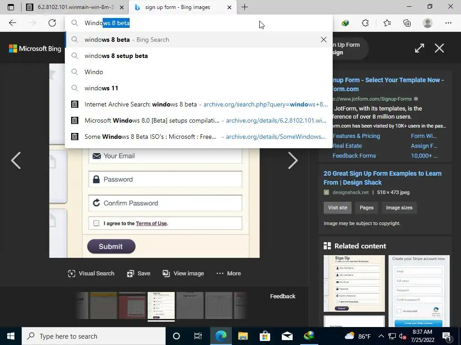This screenshot has height=345, width=461.
Task: Refresh the page using the reload icon
Action: pos(52,23)
